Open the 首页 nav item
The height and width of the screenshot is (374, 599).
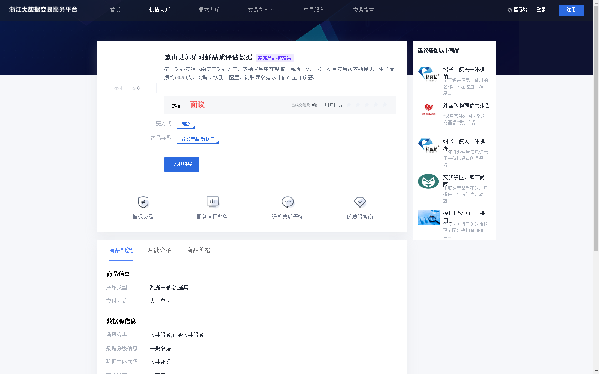[x=115, y=10]
